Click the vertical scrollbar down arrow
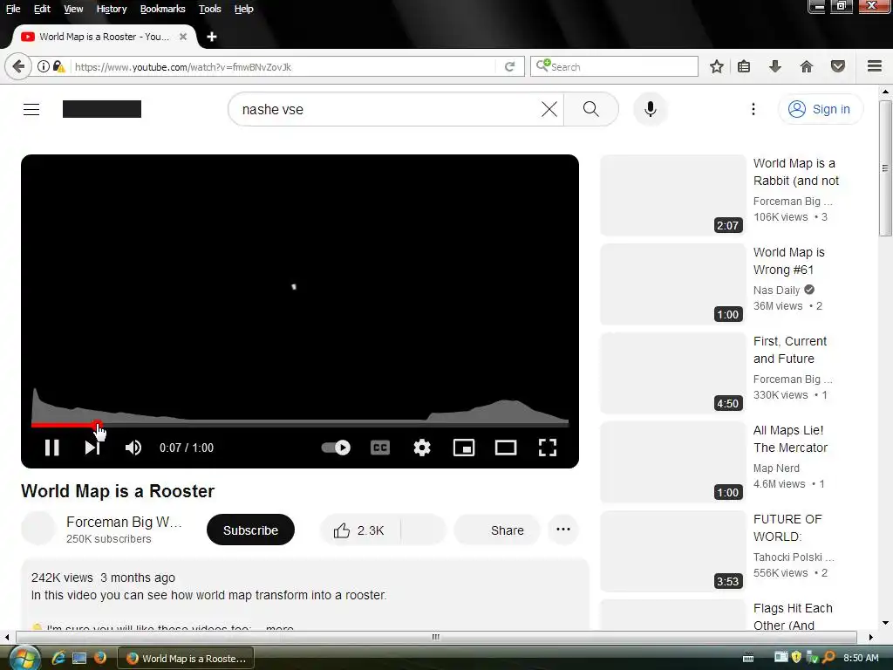The width and height of the screenshot is (893, 670). click(x=885, y=623)
